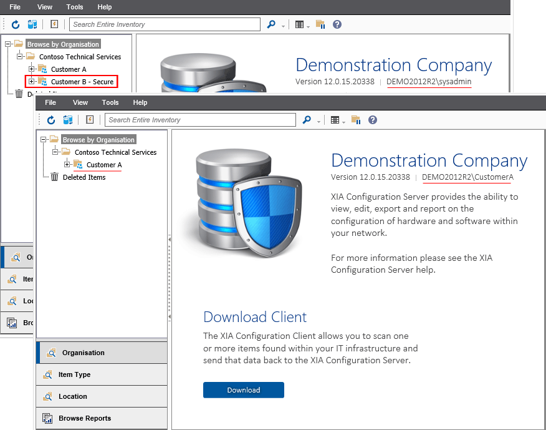Switch to Item Type navigation pane
546x430 pixels.
102,374
